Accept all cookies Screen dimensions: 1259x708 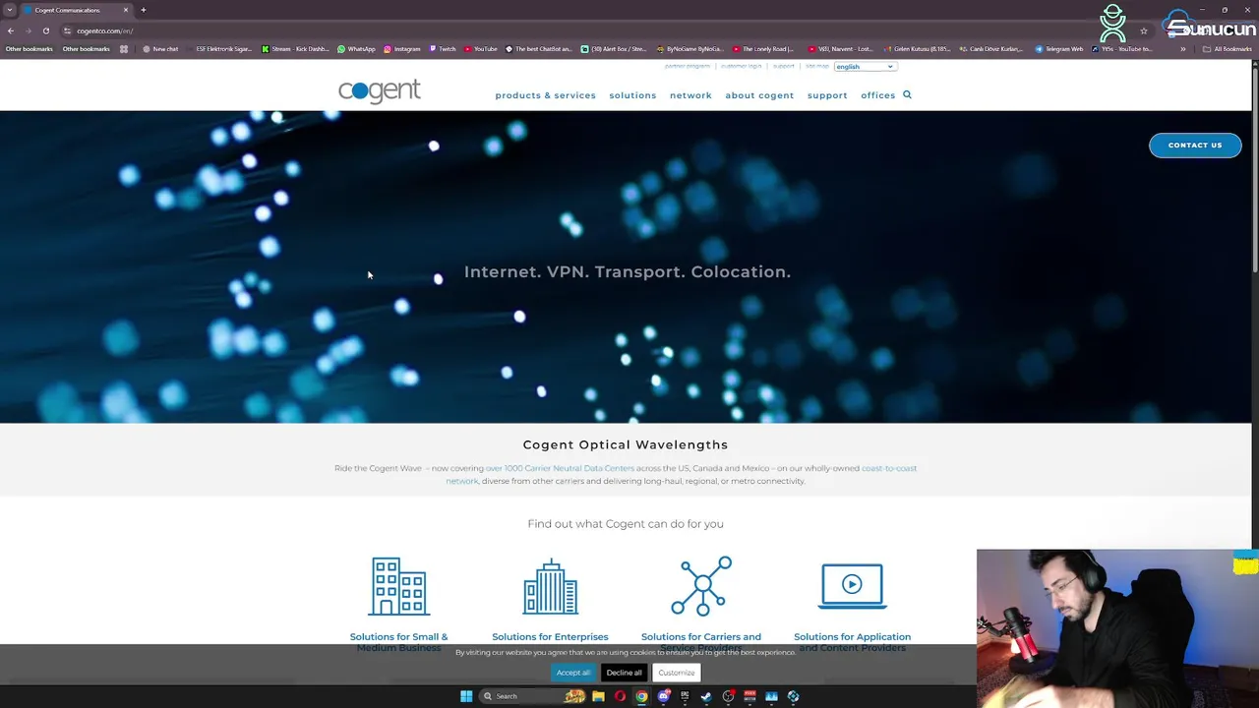573,673
